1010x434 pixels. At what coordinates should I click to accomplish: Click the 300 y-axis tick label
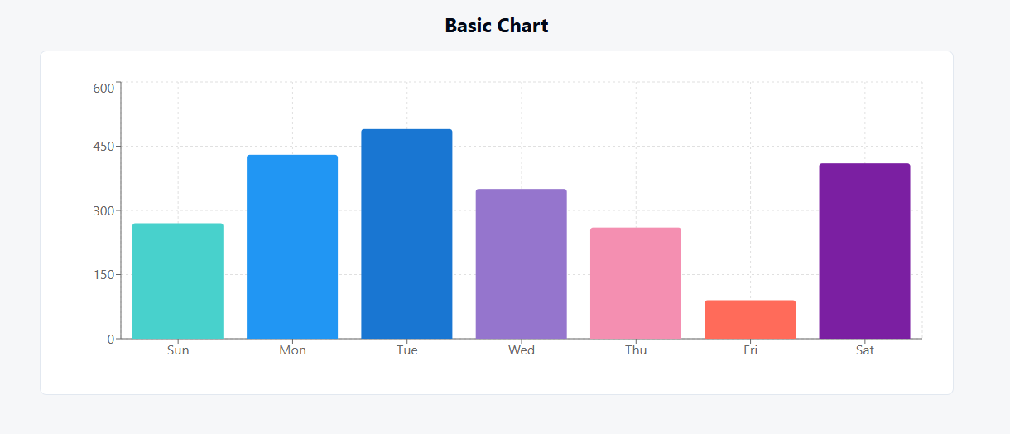[x=103, y=210]
